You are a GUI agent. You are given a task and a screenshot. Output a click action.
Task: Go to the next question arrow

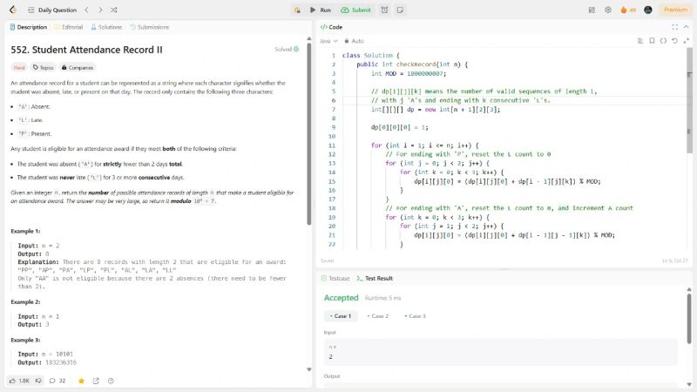100,10
